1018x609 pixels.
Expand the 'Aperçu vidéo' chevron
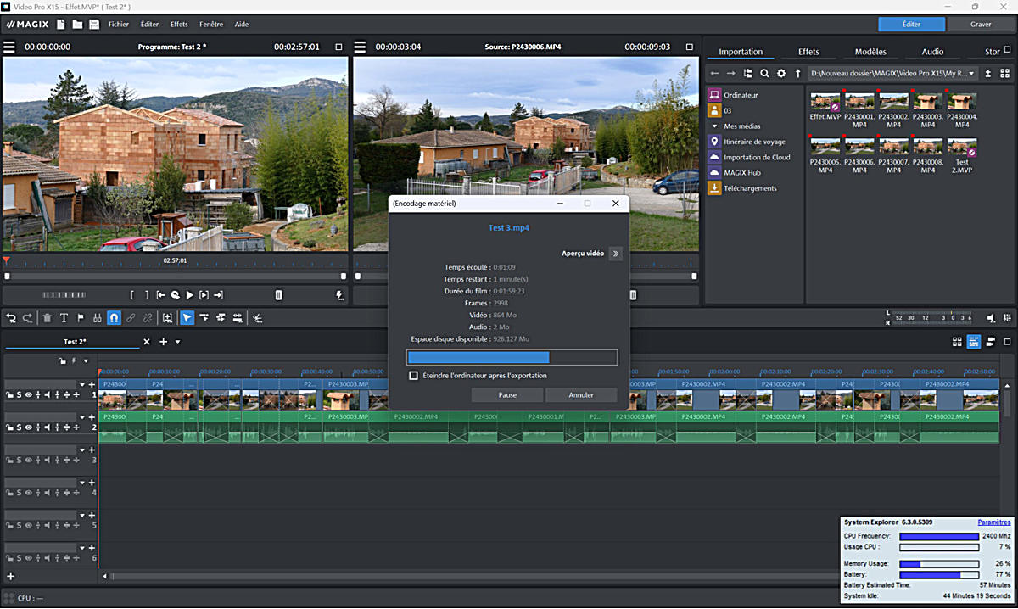click(x=615, y=254)
